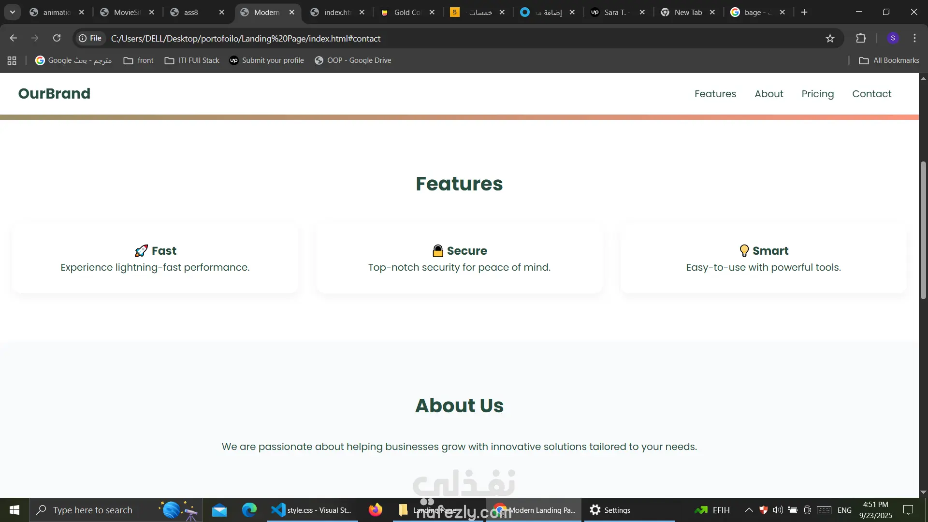Go to the Pricing nav link

click(817, 94)
